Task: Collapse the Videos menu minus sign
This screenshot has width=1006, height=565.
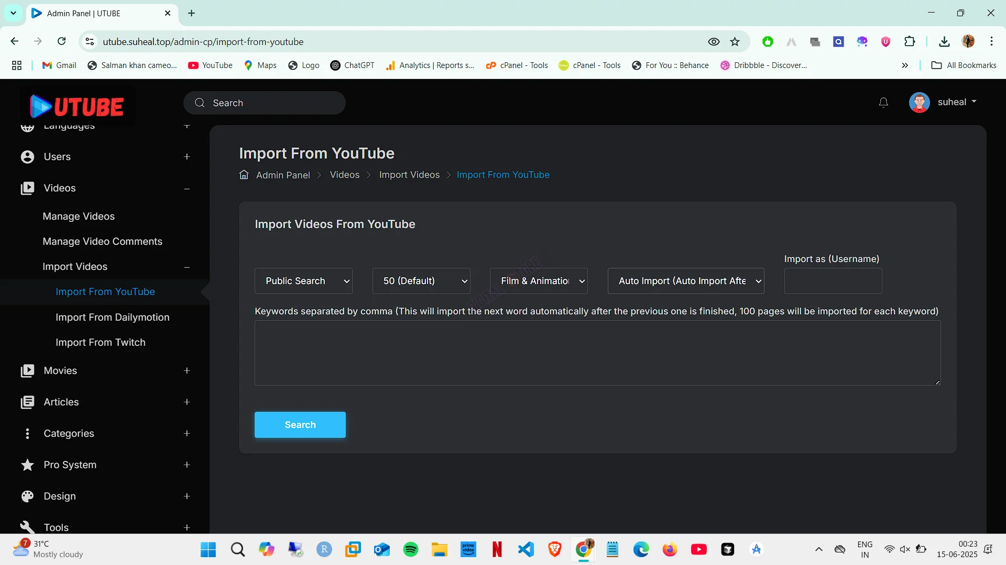Action: [x=187, y=188]
